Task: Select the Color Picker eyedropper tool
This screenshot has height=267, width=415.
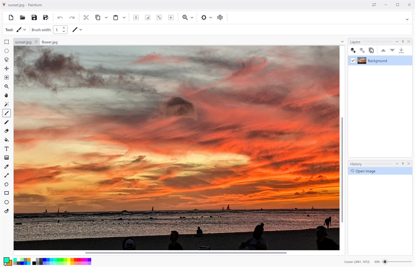Action: (7, 167)
